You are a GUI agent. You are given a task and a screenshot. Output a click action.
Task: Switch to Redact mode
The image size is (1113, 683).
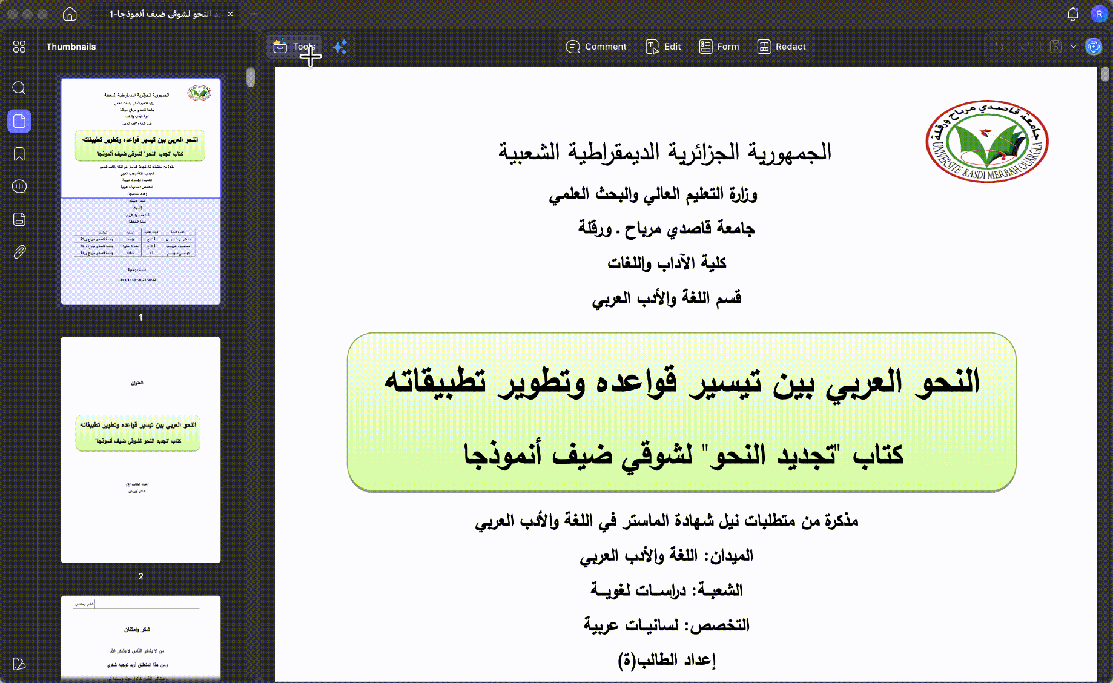point(781,47)
